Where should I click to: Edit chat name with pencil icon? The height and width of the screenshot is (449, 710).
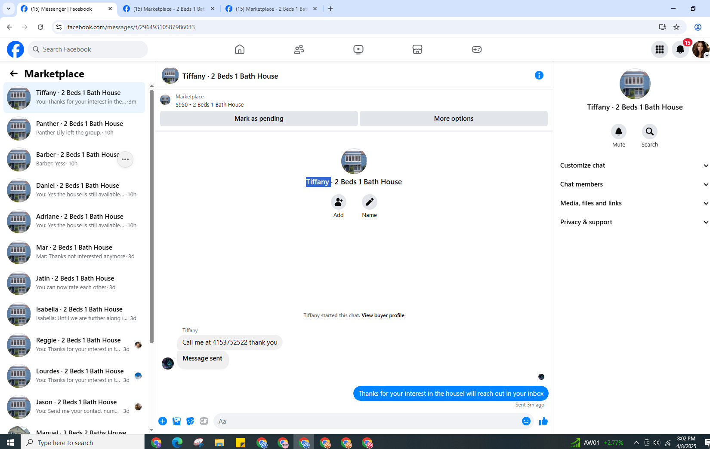click(370, 202)
